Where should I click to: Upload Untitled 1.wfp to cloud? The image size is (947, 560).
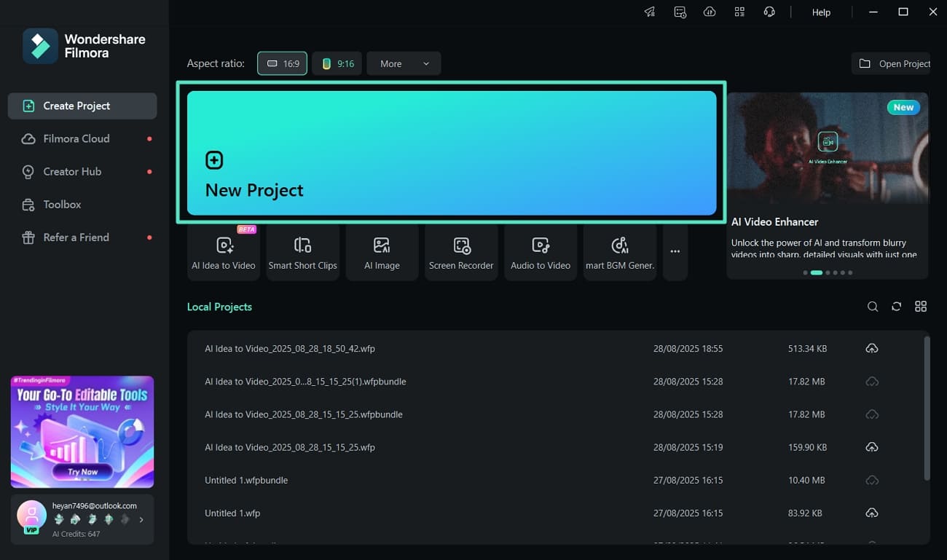point(872,513)
